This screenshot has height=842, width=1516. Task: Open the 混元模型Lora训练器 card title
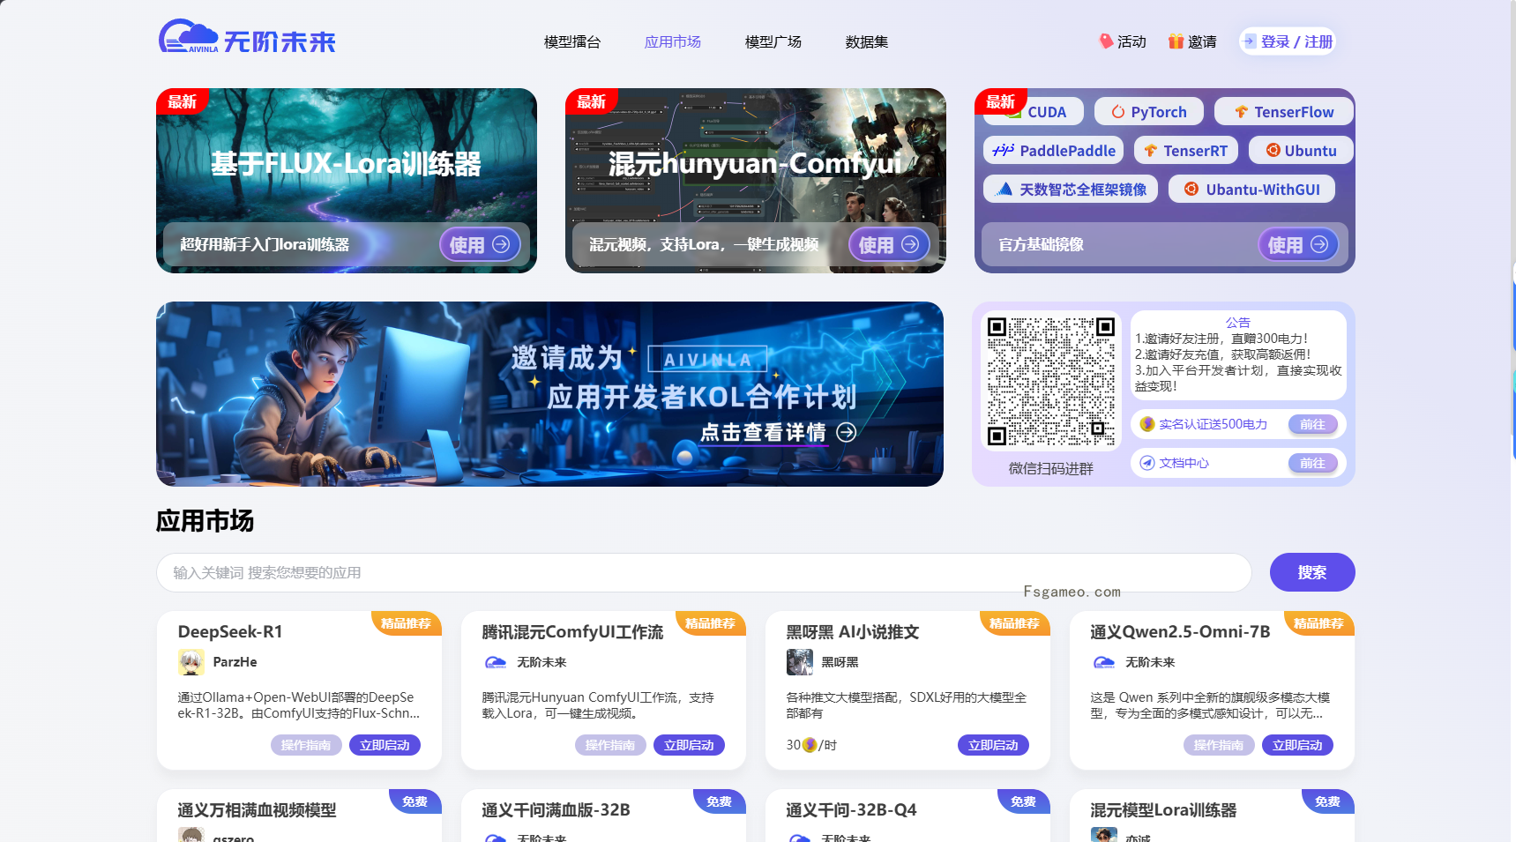(x=1163, y=809)
